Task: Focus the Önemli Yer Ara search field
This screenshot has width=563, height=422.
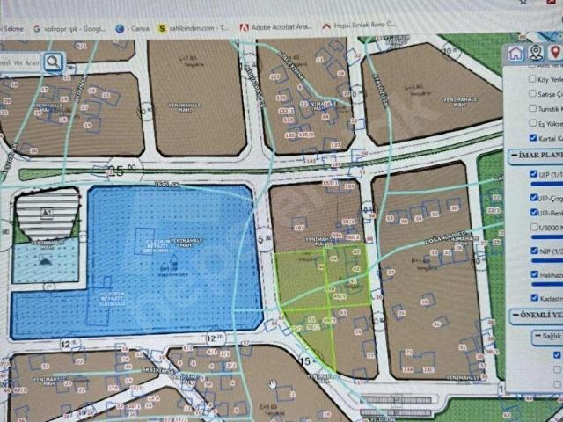Action: tap(21, 62)
